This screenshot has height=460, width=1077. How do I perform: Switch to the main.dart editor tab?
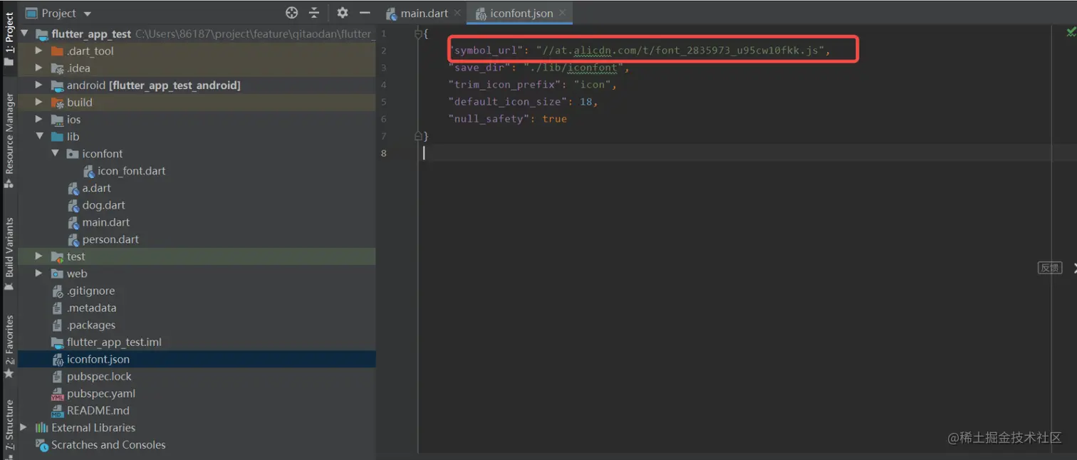click(424, 13)
